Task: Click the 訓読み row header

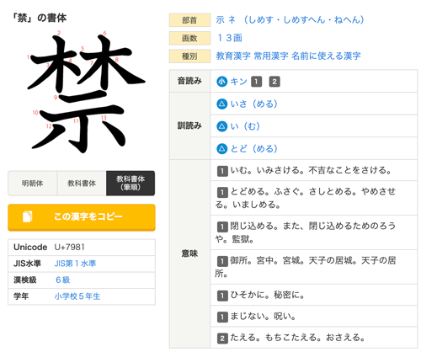Action: click(x=189, y=125)
